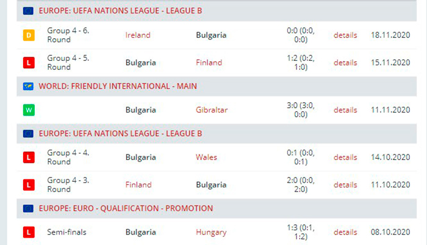The width and height of the screenshot is (427, 245).
Task: Click the EU flag beside Euro Qualification header
Action: click(28, 208)
